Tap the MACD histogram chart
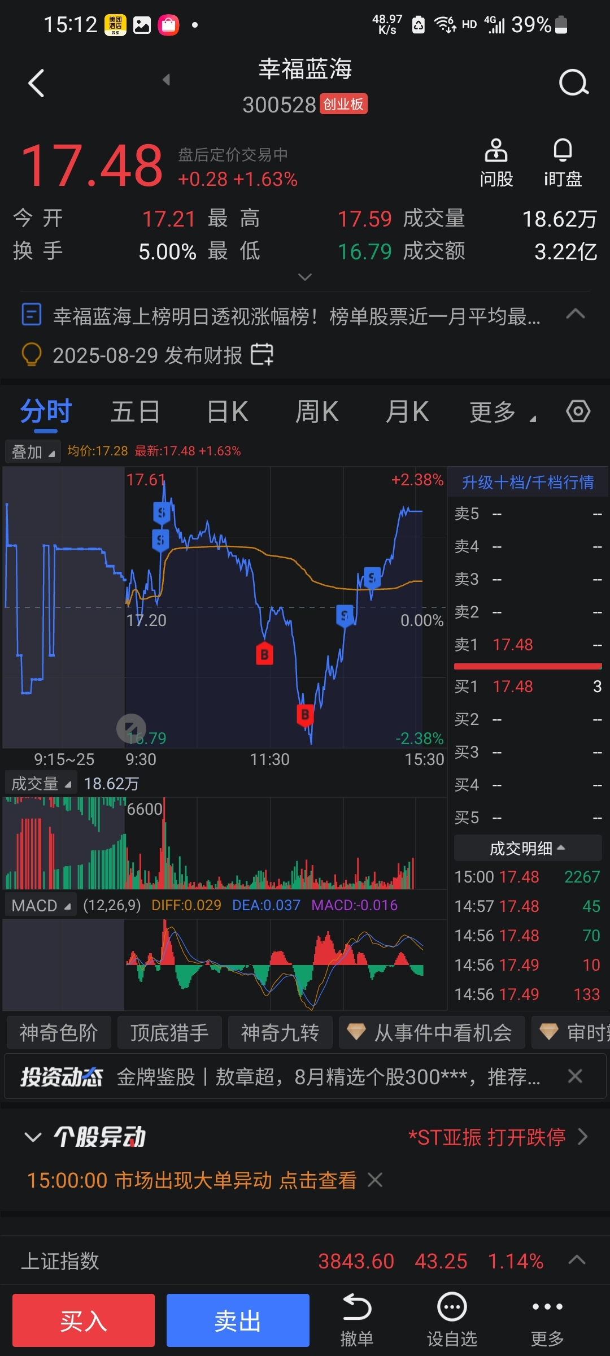 point(225,964)
